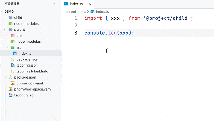This screenshot has width=214, height=121.
Task: Click log method on line 3
Action: pyautogui.click(x=112, y=33)
